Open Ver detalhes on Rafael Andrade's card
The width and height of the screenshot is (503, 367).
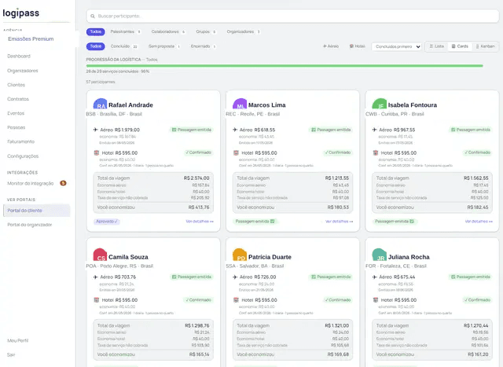pyautogui.click(x=200, y=222)
